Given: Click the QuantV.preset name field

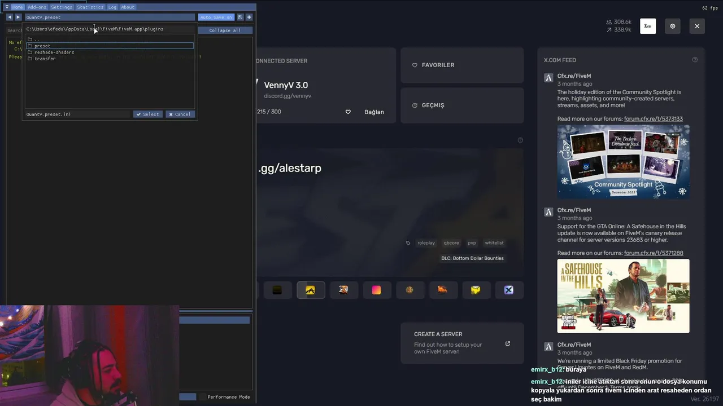Looking at the screenshot, I should [x=110, y=17].
